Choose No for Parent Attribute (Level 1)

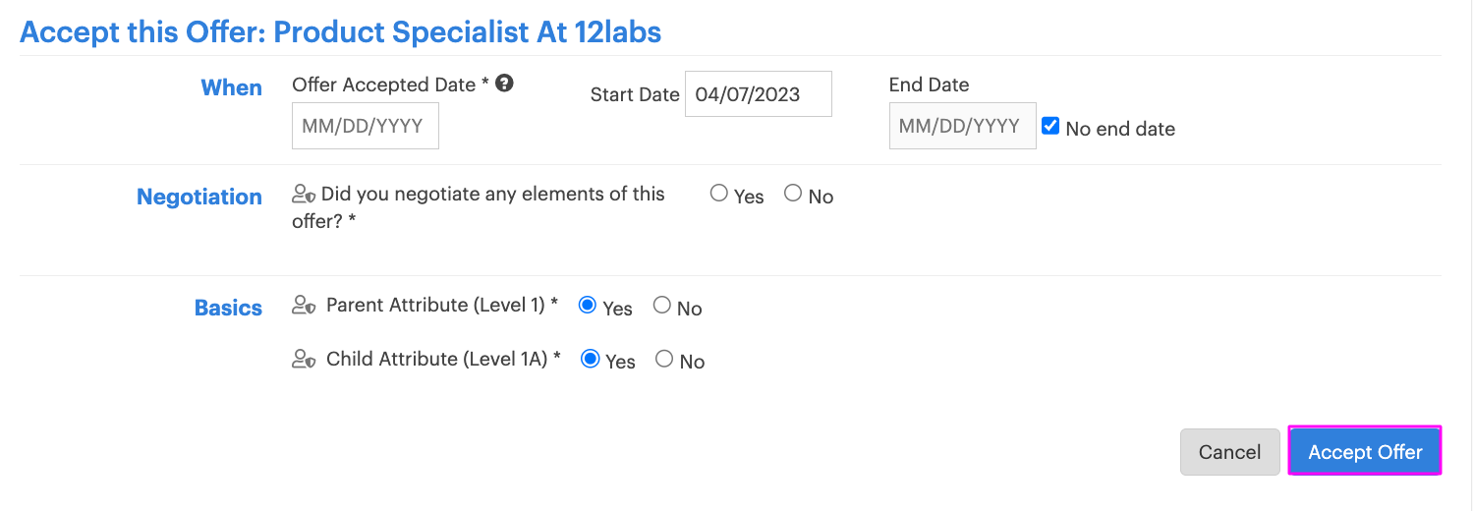(662, 306)
